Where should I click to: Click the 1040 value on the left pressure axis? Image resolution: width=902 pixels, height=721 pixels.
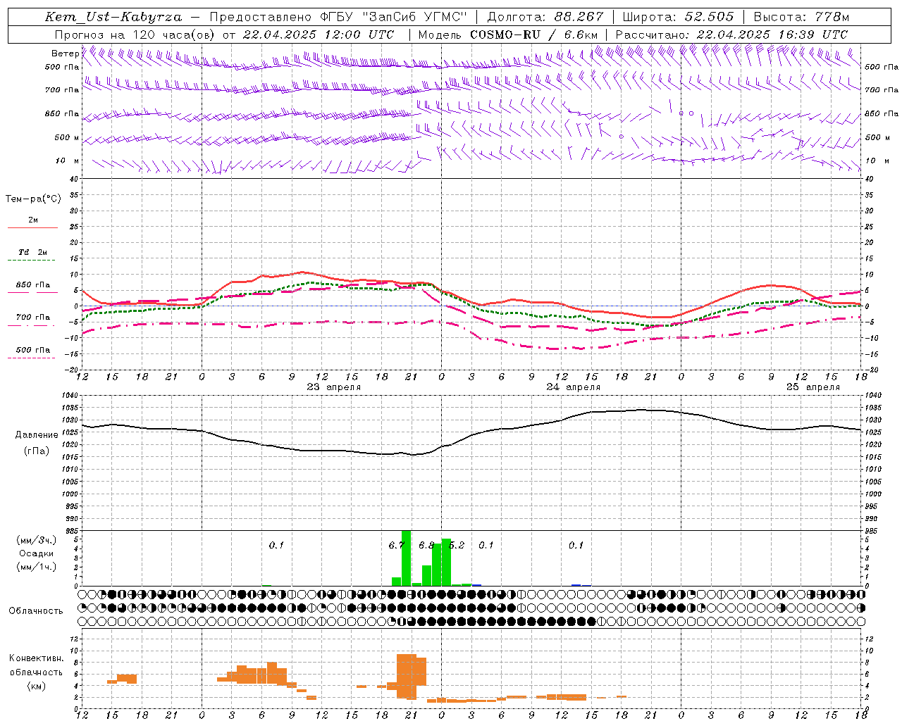[70, 396]
